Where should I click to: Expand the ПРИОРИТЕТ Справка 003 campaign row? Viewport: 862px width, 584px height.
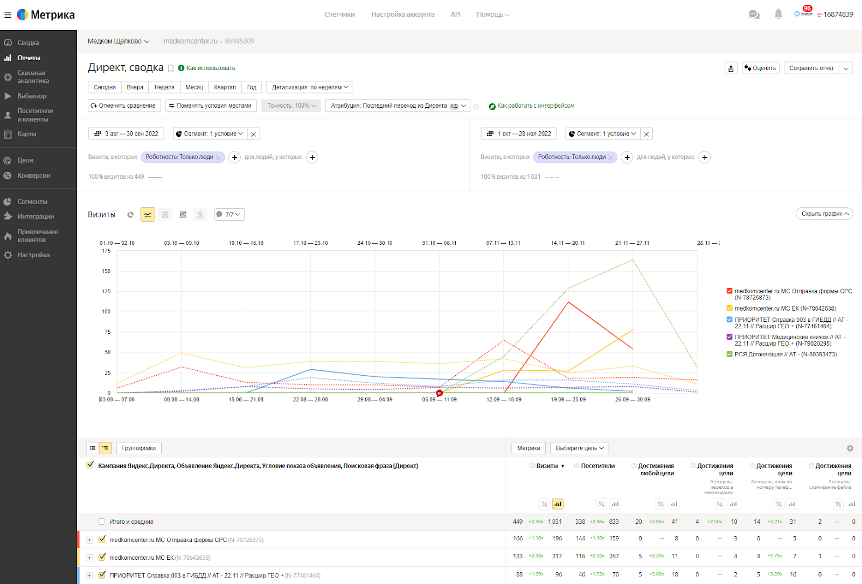tap(89, 575)
